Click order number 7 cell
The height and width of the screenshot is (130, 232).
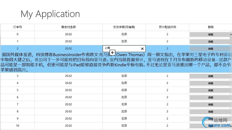pyautogui.click(x=18, y=104)
